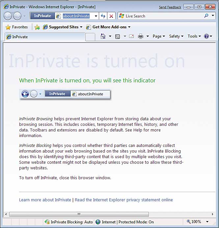Click the Print icon

pos(141,36)
